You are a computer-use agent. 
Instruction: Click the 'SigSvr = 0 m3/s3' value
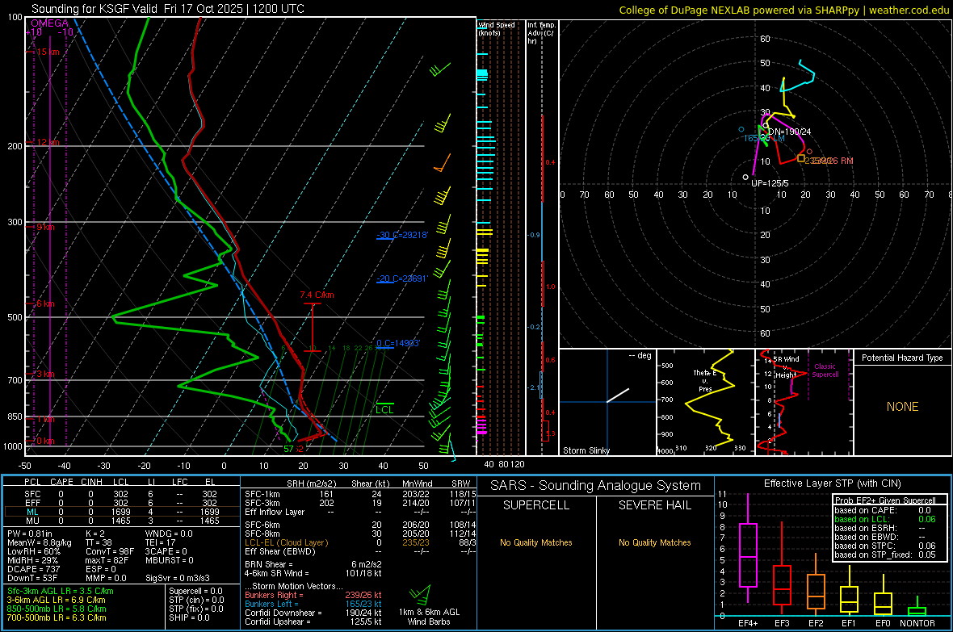pos(178,578)
